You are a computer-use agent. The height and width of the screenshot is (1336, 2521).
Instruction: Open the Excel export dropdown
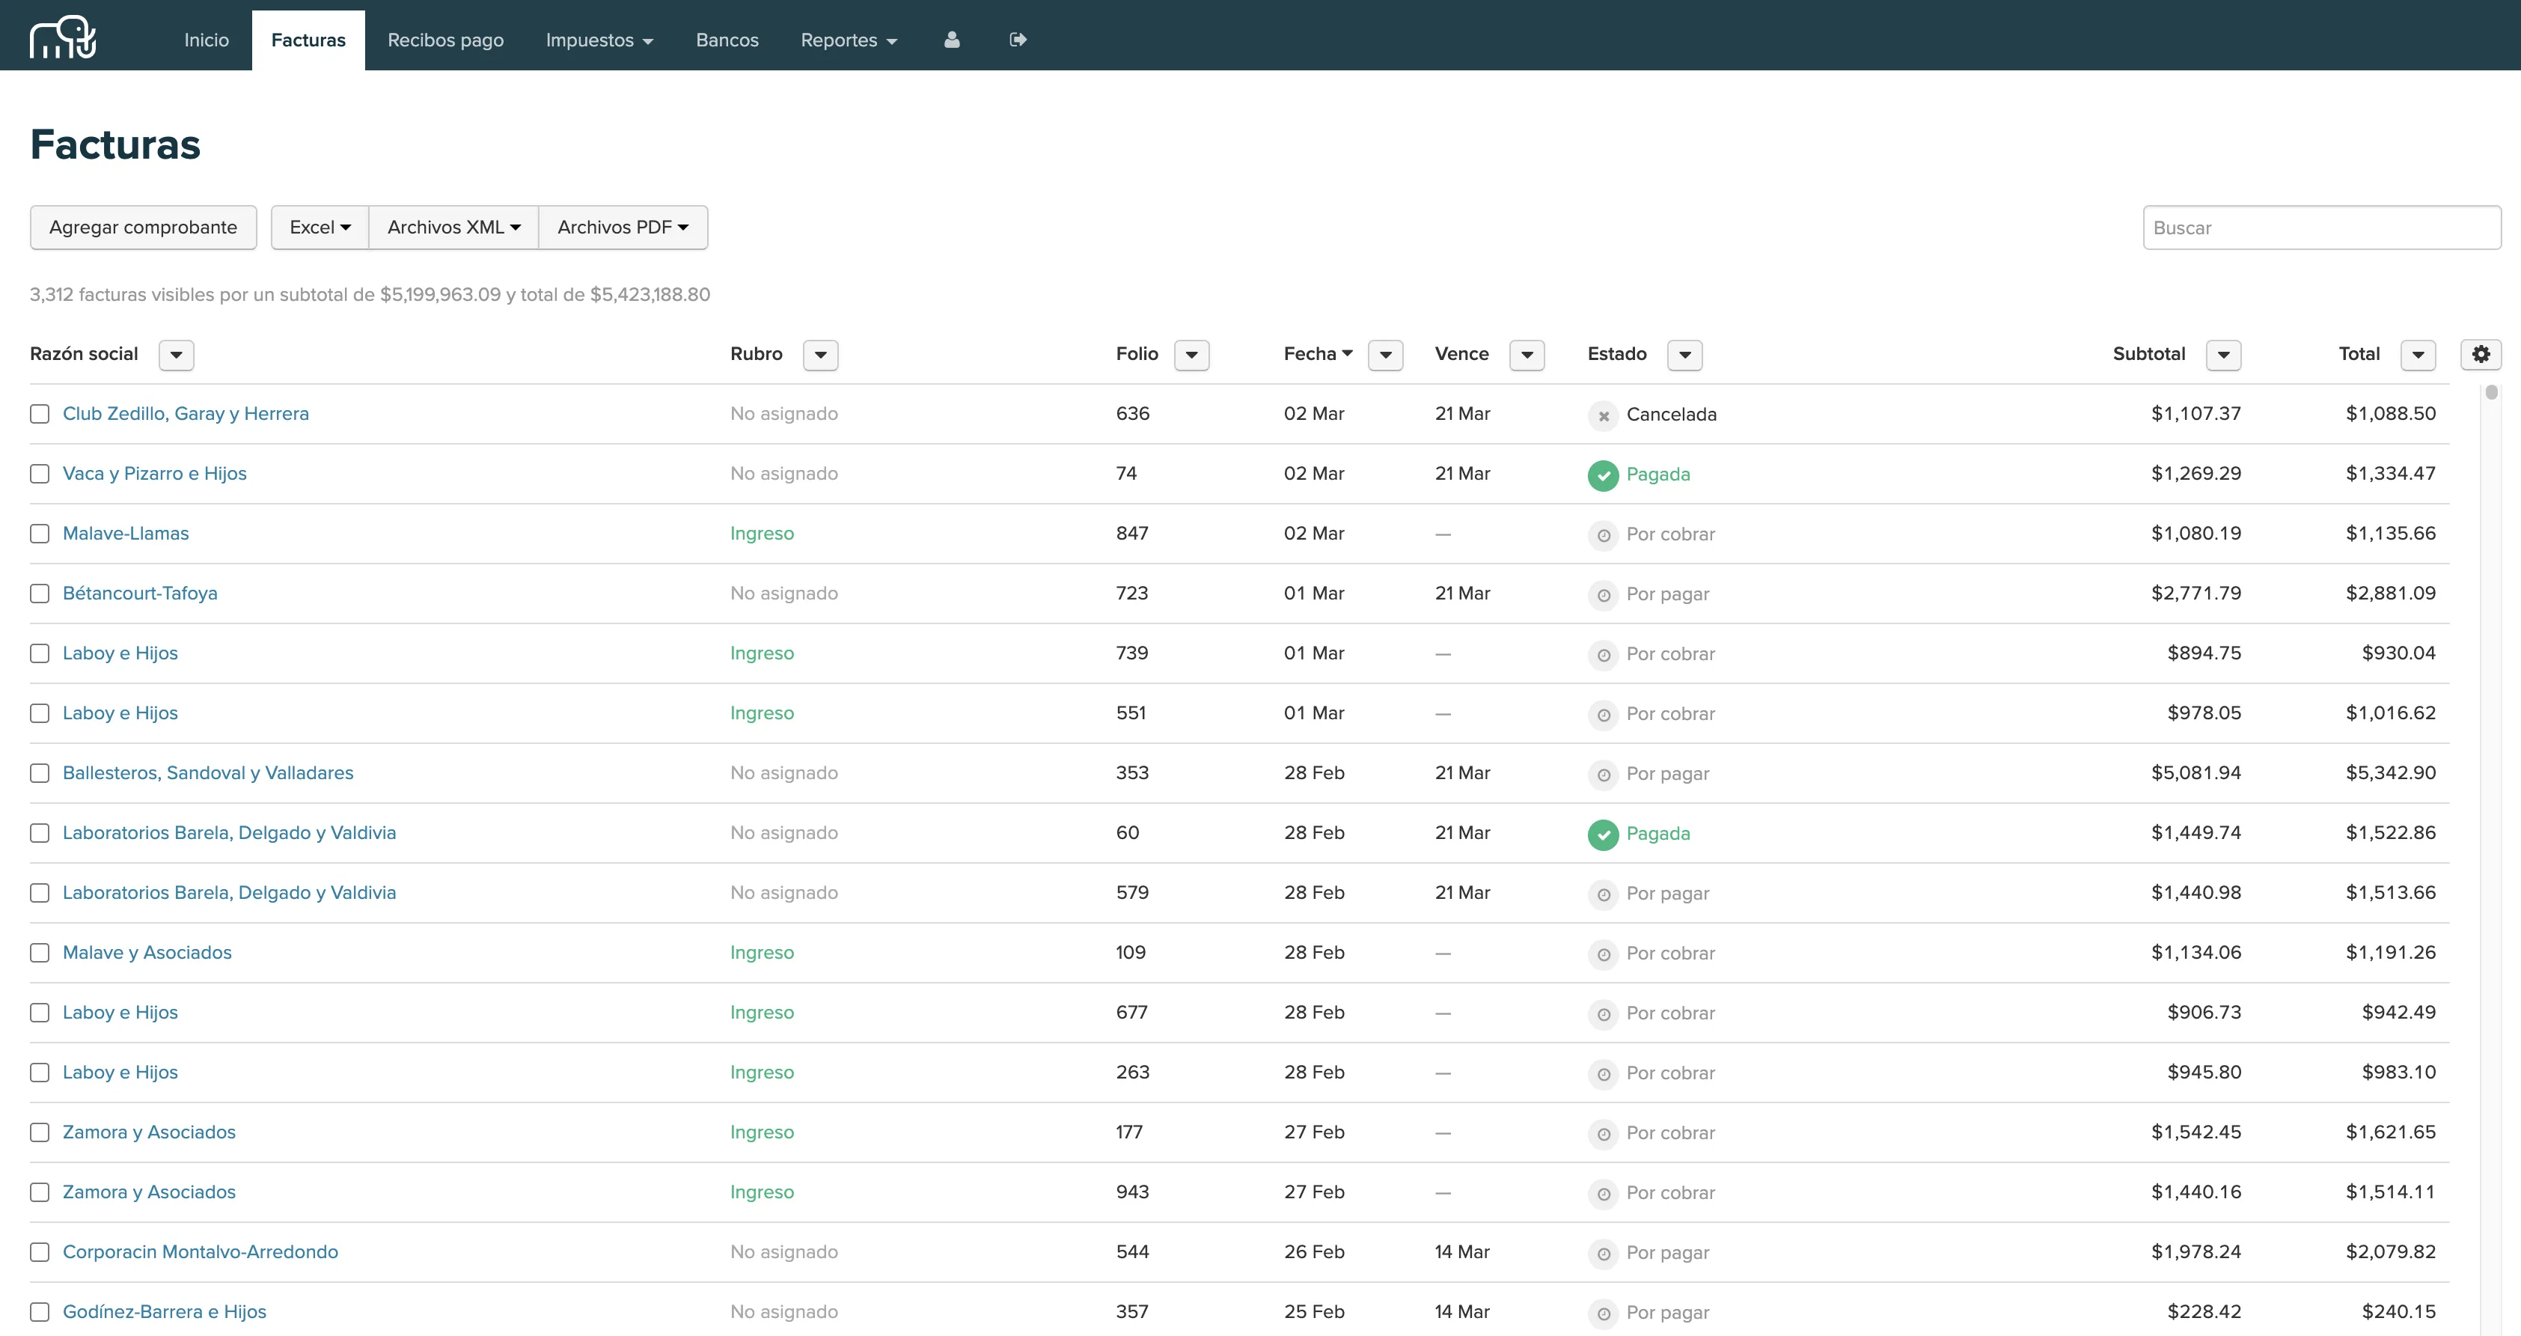(320, 227)
